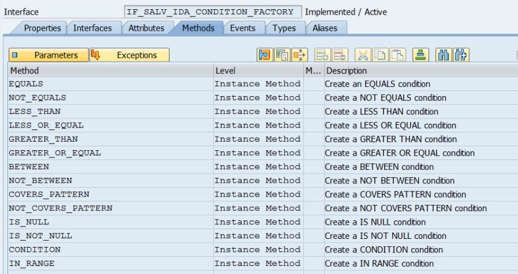Click the source code document icon
Screen dimensions: 518x274
(x=281, y=55)
